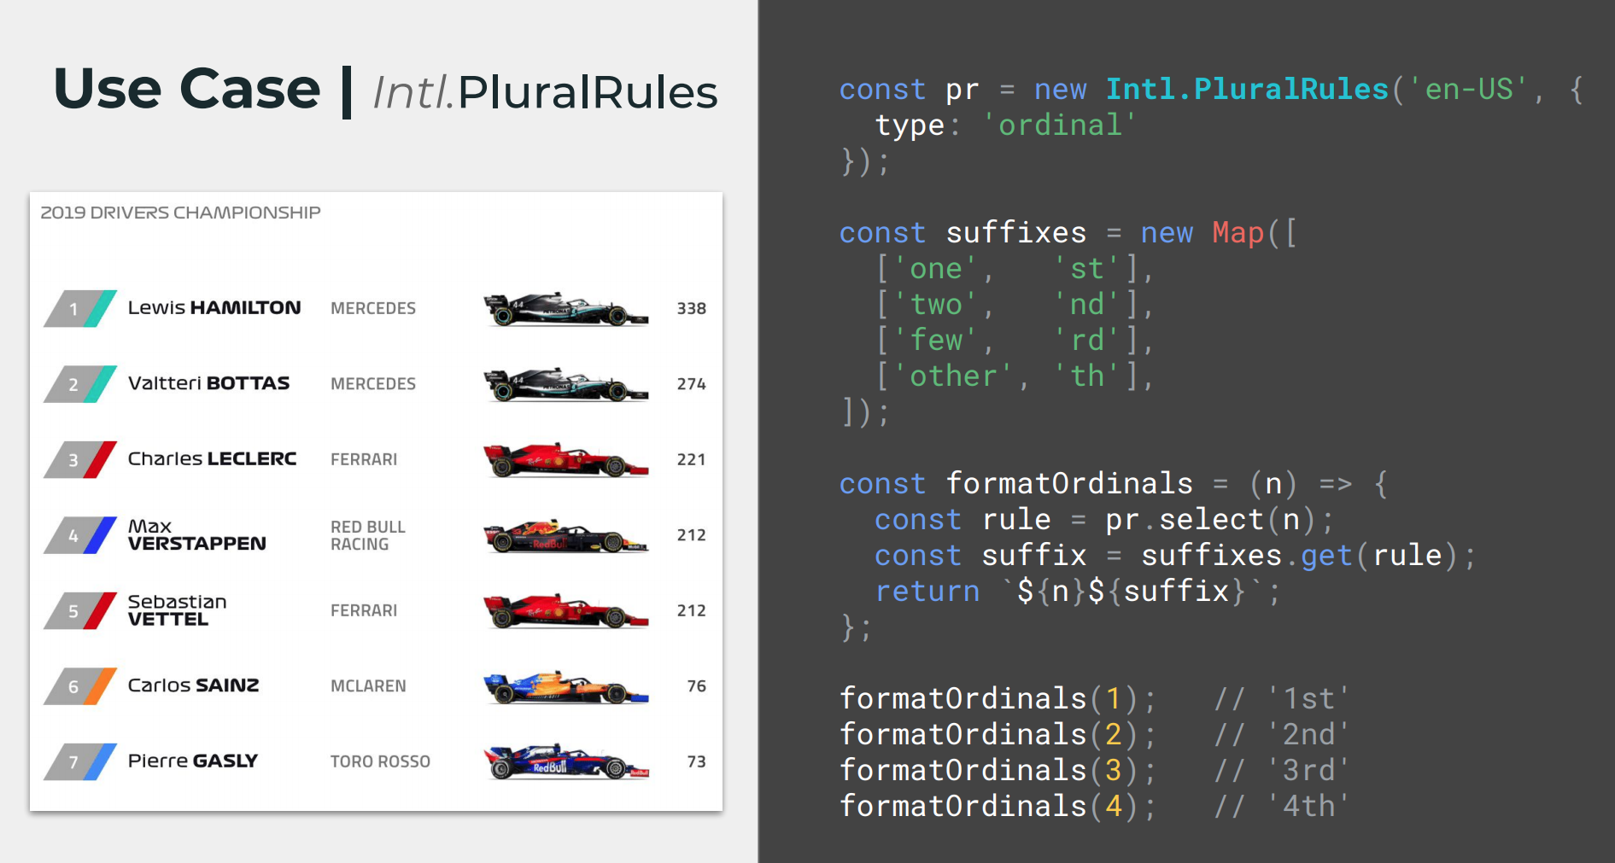
Task: Click the 2019 DRIVERS CHAMPIONSHIP heading
Action: [181, 213]
